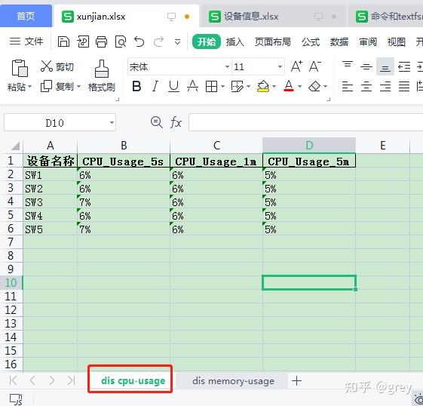
Task: Open the font size 11 dropdown
Action: click(280, 66)
